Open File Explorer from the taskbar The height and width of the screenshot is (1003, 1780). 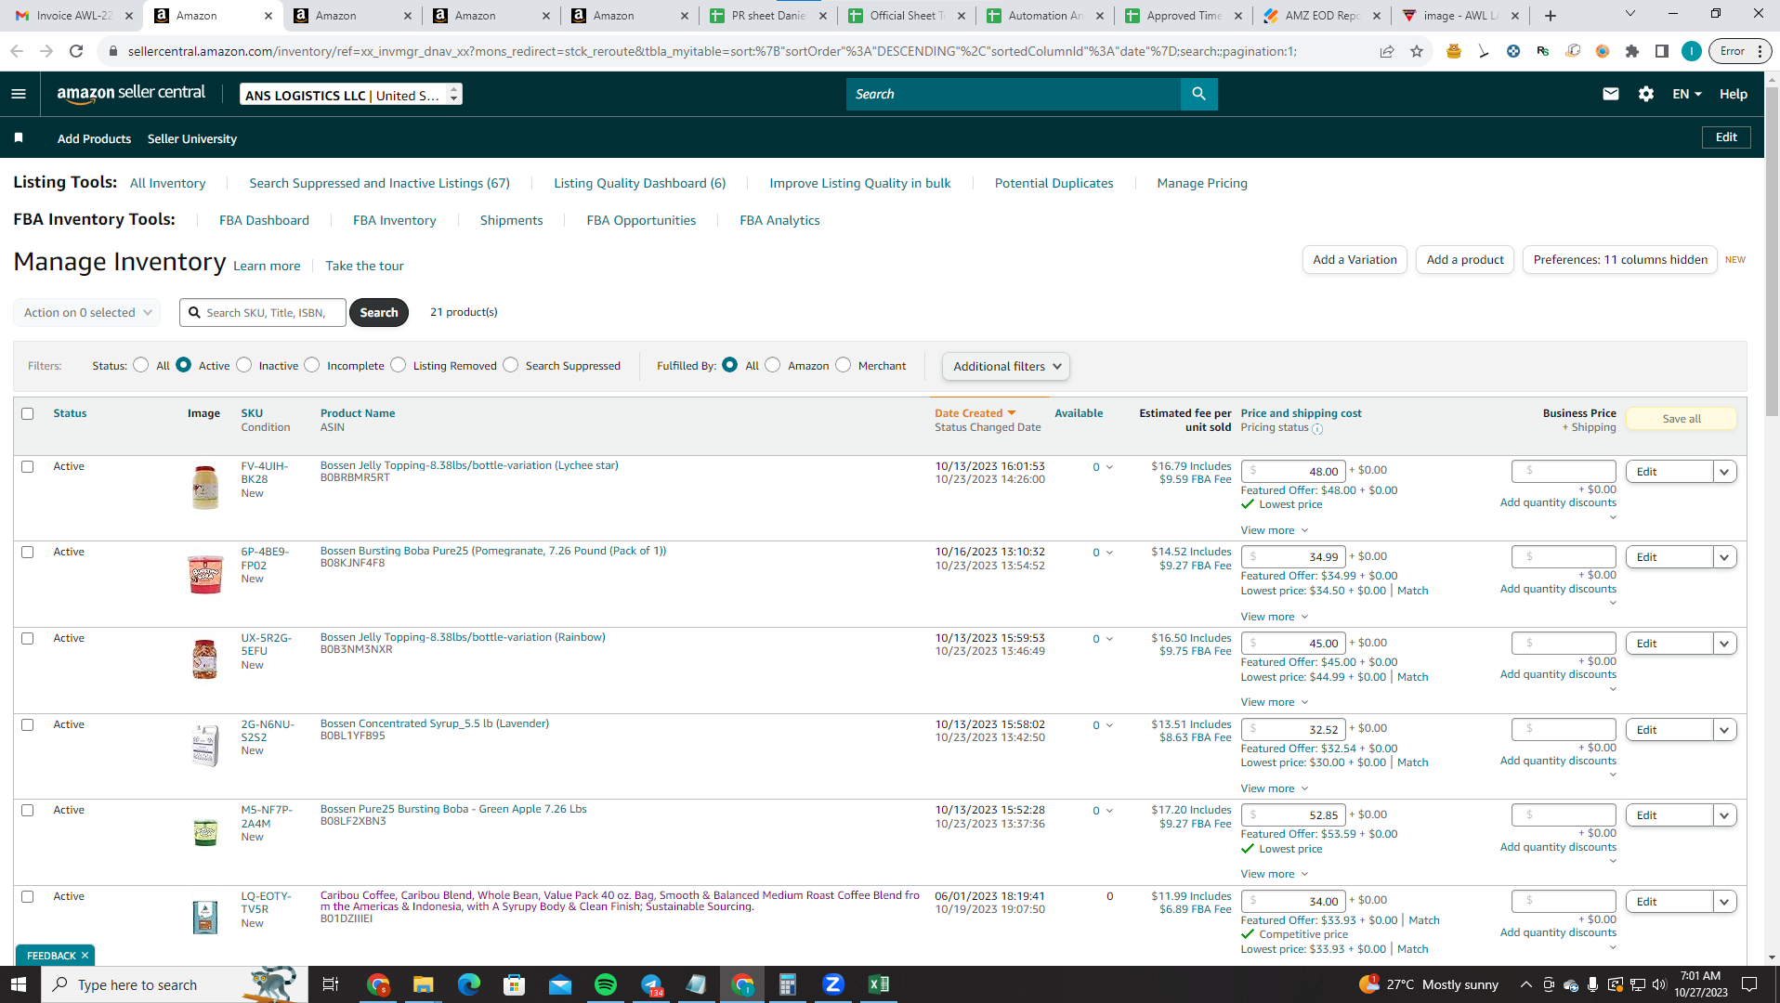pyautogui.click(x=424, y=984)
